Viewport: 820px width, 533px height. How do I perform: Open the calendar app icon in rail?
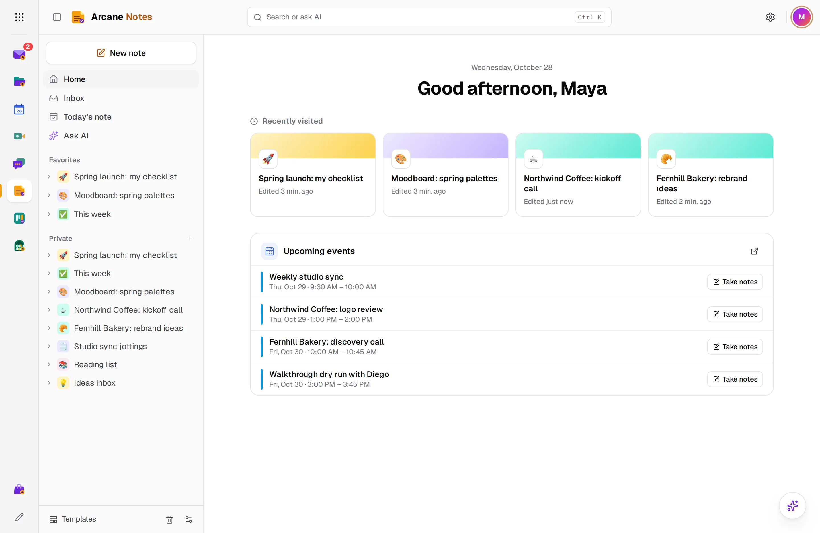tap(19, 109)
